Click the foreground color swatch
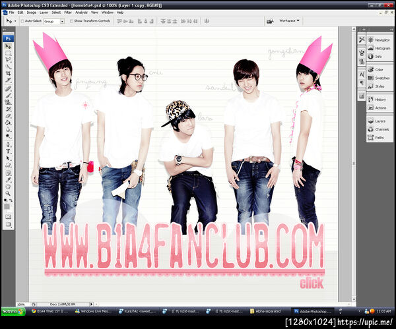Viewport: 396px width, 329px height. (7, 206)
